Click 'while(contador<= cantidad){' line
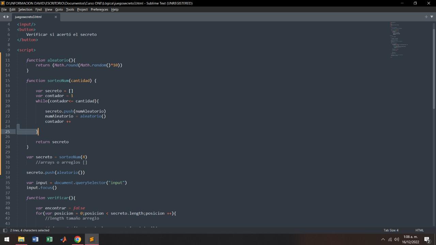 [67, 101]
